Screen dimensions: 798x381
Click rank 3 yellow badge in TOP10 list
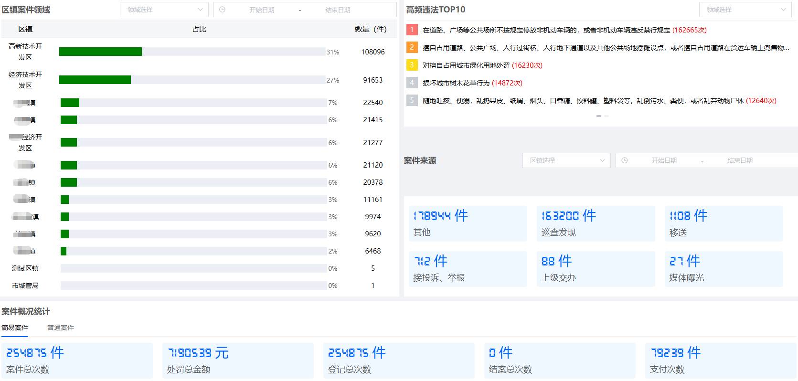pos(412,65)
